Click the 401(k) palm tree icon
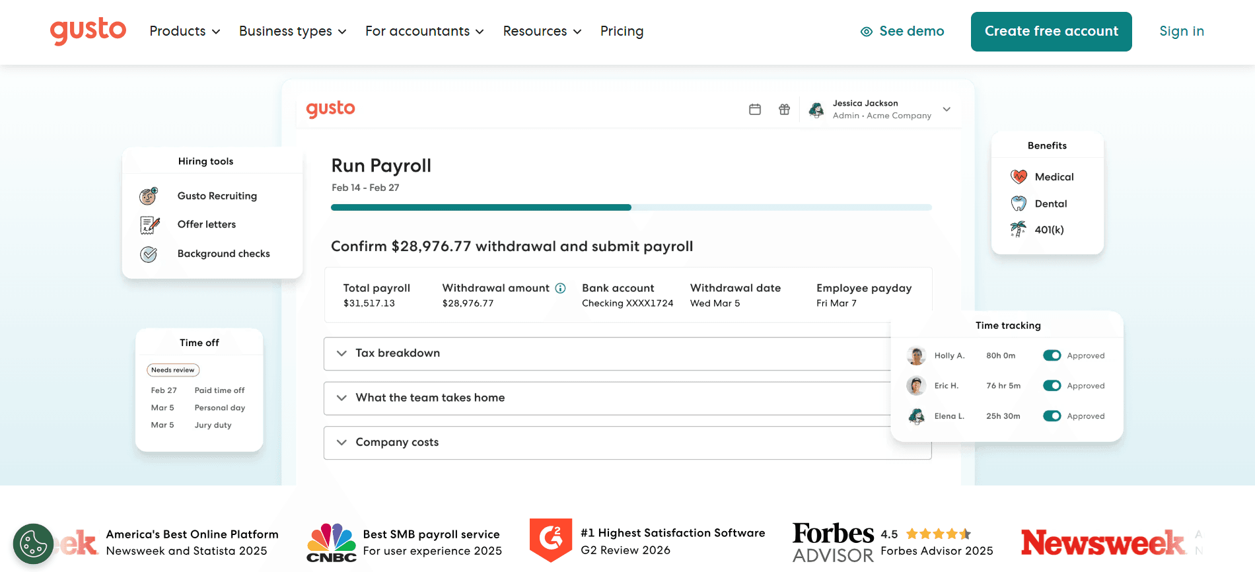Screen dimensions: 1255x572 coord(1018,229)
